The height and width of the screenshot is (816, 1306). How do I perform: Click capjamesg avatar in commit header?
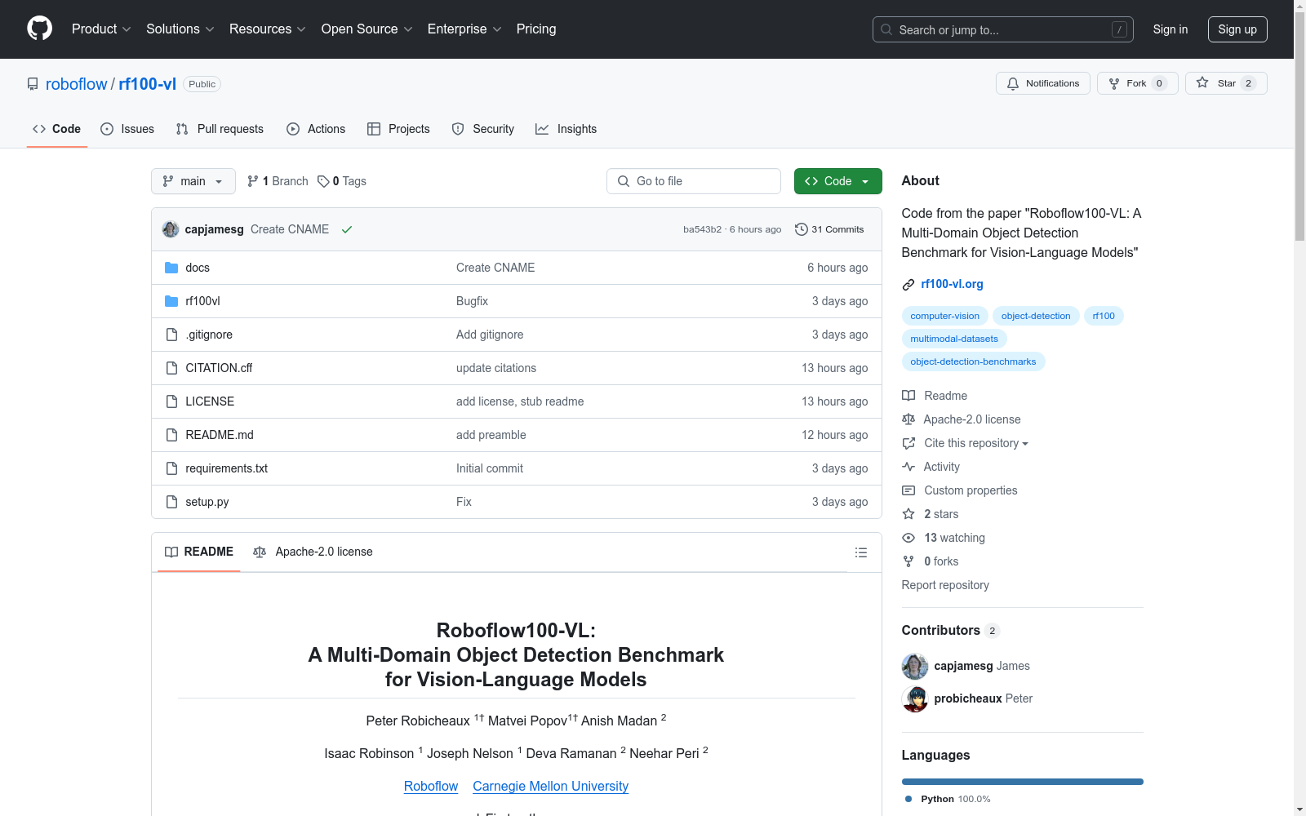(171, 229)
